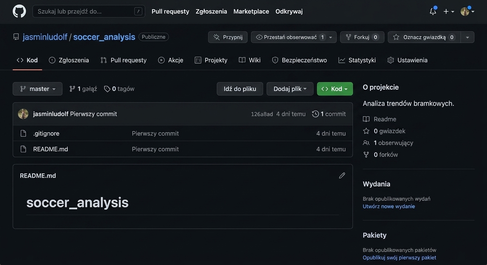Image resolution: width=487 pixels, height=265 pixels.
Task: Click the file icon beside README.md in list
Action: point(23,149)
